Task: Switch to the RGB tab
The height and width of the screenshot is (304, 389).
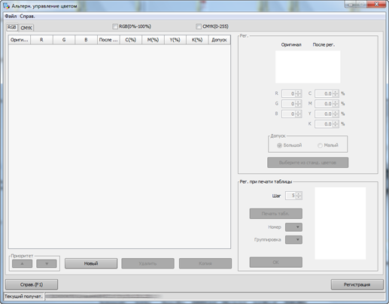Action: click(x=12, y=27)
